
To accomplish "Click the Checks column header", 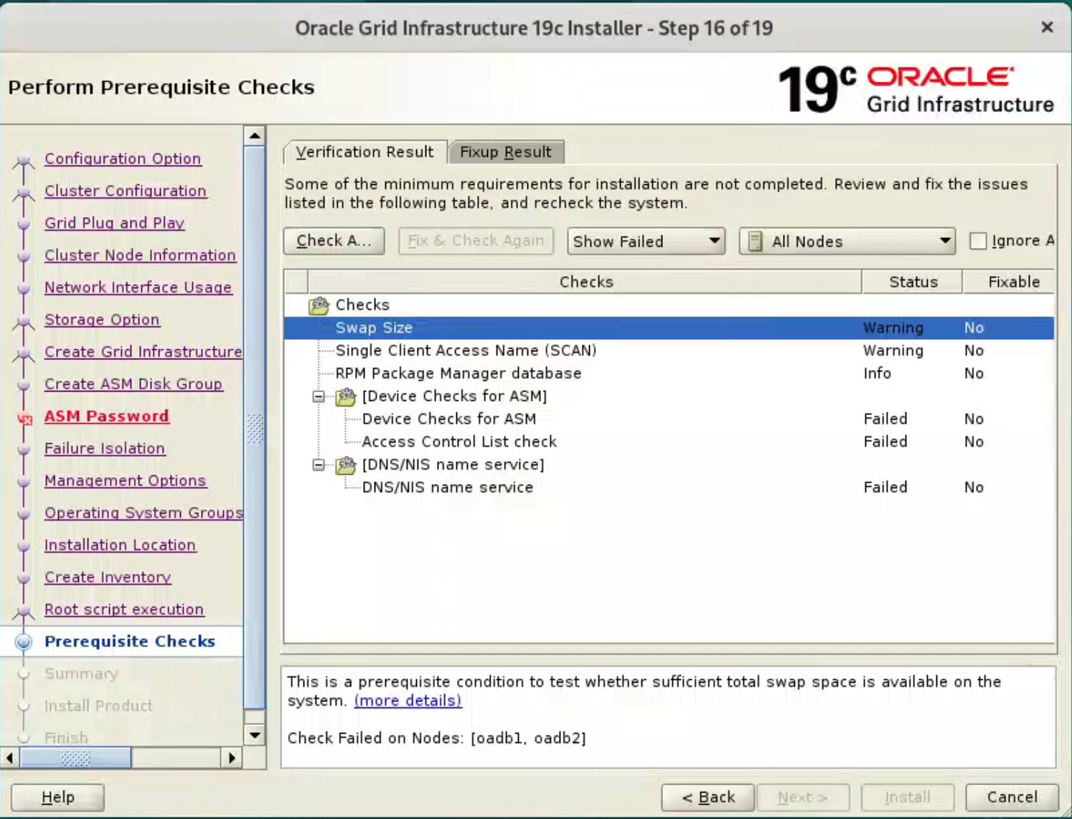I will tap(586, 282).
